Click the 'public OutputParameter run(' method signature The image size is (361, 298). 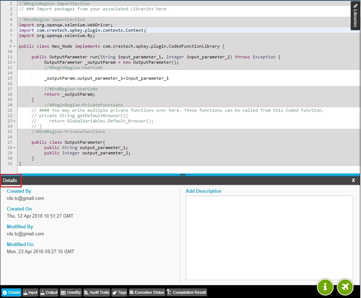click(x=156, y=57)
